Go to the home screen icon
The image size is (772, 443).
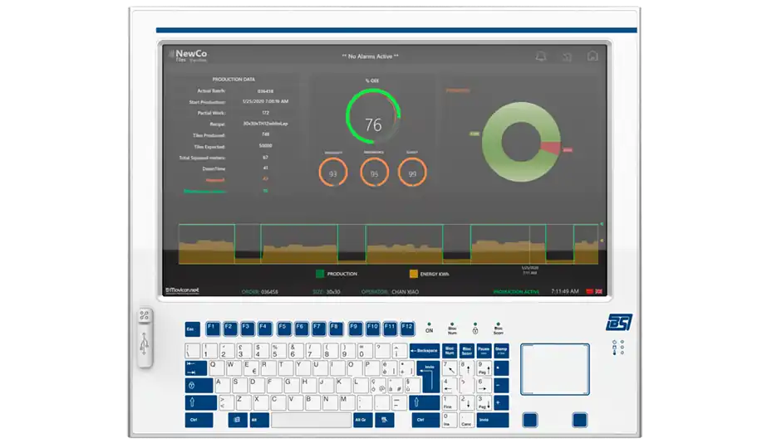593,56
